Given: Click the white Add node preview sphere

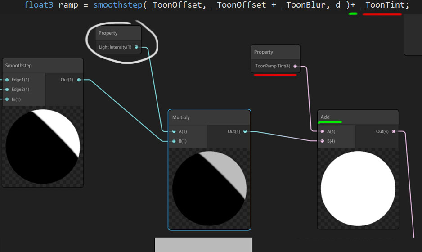Looking at the screenshot, I should [x=358, y=189].
